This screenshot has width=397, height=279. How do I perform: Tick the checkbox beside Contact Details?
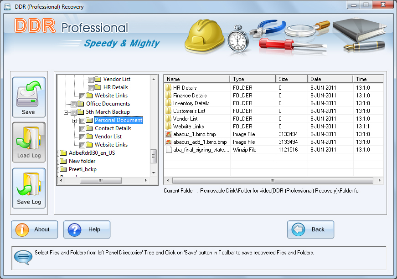click(82, 129)
